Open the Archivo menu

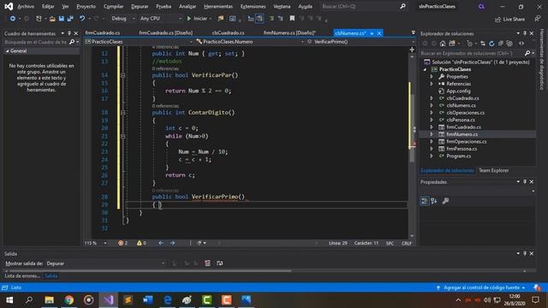pos(26,7)
